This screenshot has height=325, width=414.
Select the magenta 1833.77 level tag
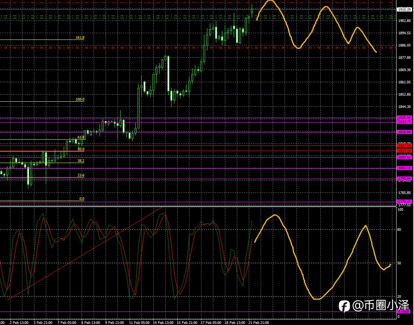tap(404, 122)
